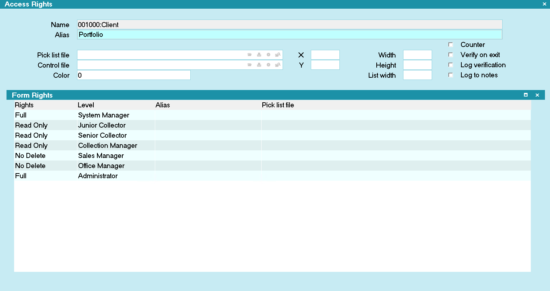Click the browse search icon in Pick list file
The height and width of the screenshot is (291, 550).
coord(278,55)
